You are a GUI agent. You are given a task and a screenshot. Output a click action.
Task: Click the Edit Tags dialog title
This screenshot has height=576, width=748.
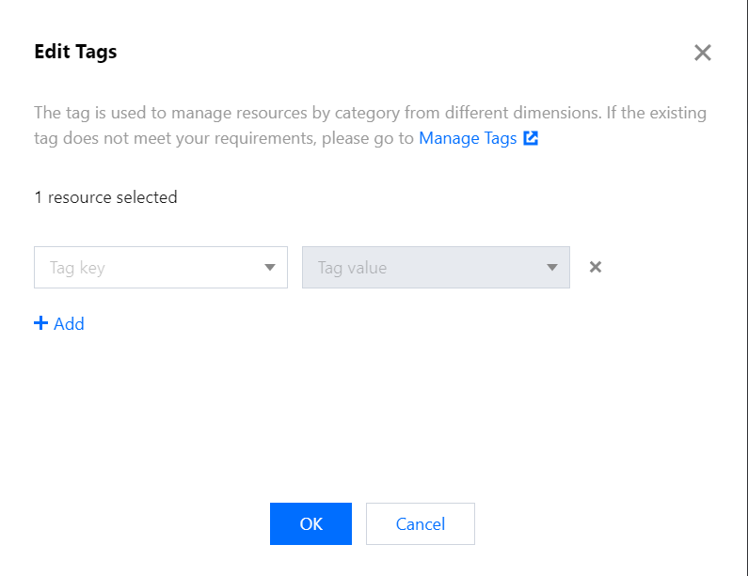point(75,52)
